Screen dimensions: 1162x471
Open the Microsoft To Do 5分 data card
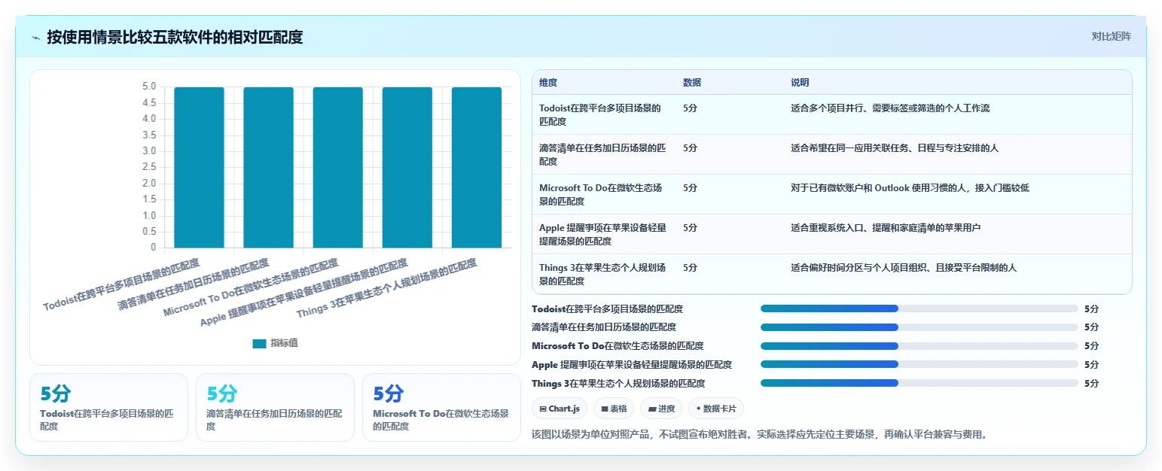click(441, 407)
